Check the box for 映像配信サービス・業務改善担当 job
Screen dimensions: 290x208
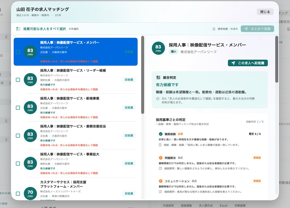(x=18, y=136)
